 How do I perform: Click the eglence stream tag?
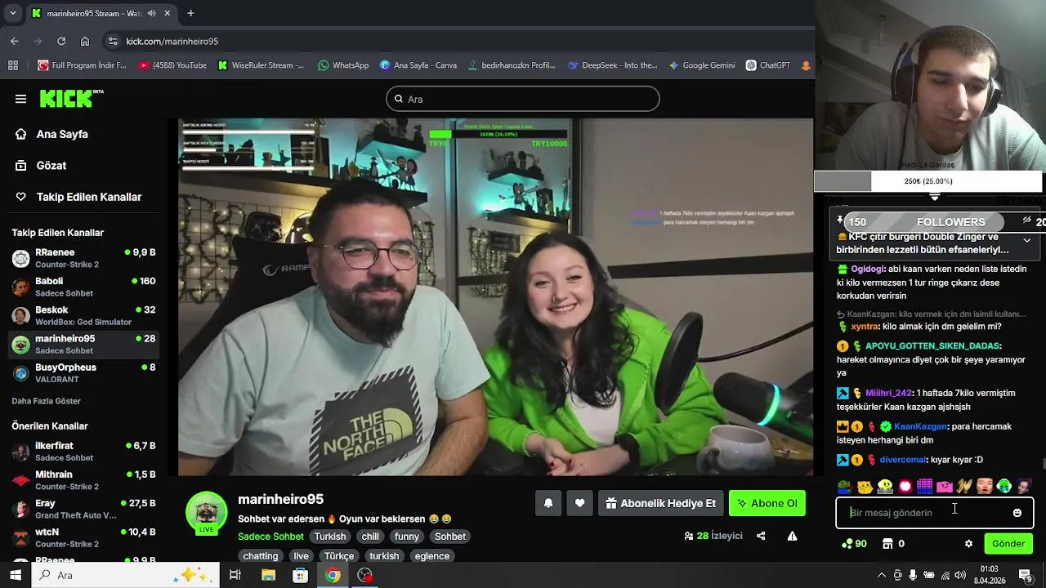click(x=431, y=556)
